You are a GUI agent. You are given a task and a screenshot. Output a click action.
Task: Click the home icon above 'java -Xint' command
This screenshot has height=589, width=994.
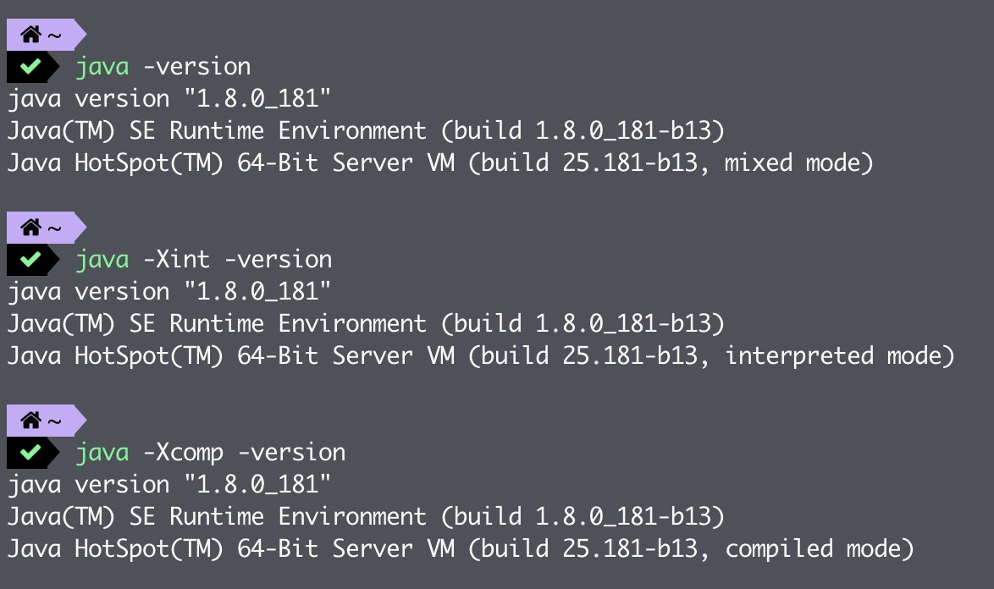[31, 228]
